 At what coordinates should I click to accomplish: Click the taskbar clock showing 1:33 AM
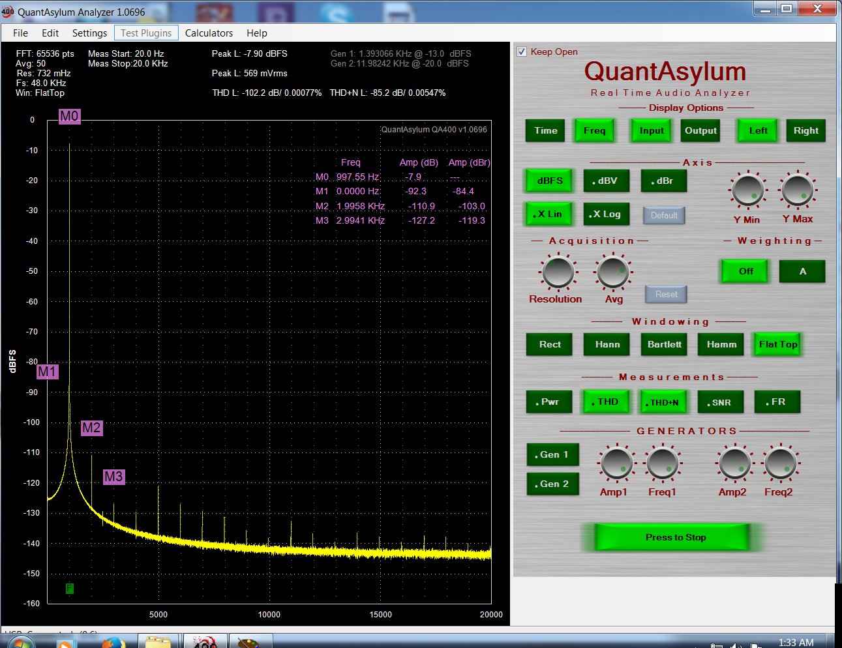point(796,642)
